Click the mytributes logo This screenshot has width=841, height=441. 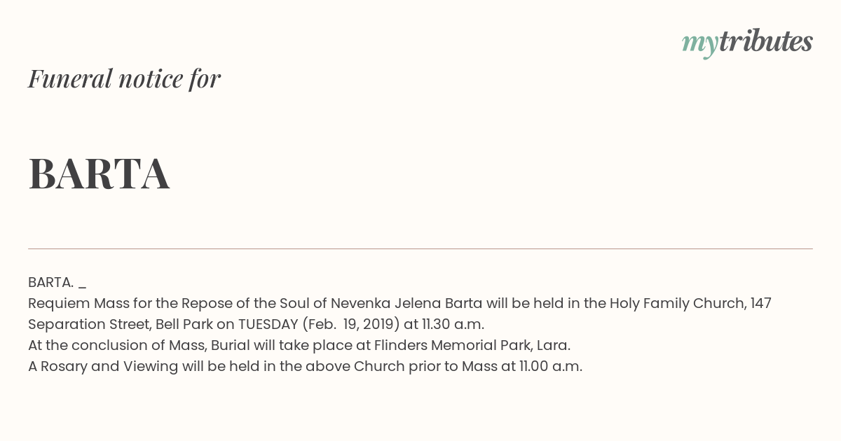(747, 42)
